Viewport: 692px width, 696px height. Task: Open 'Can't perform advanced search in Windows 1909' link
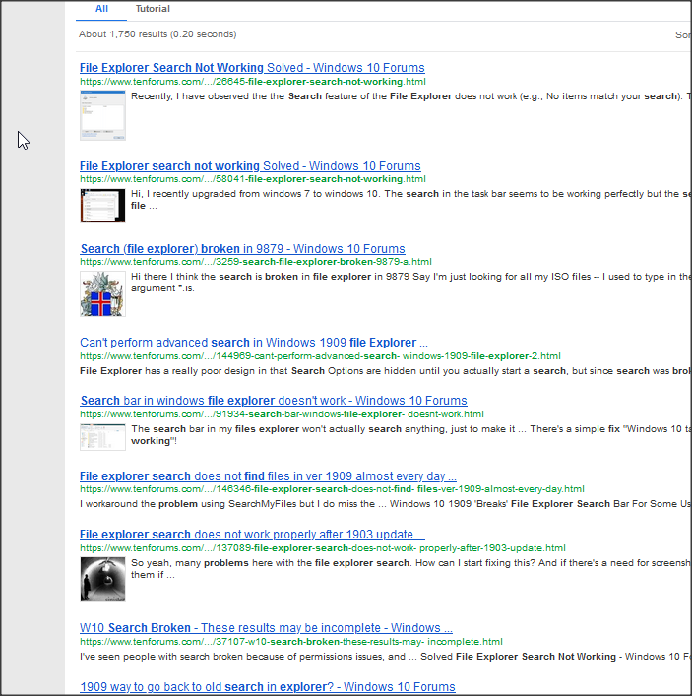tap(254, 343)
